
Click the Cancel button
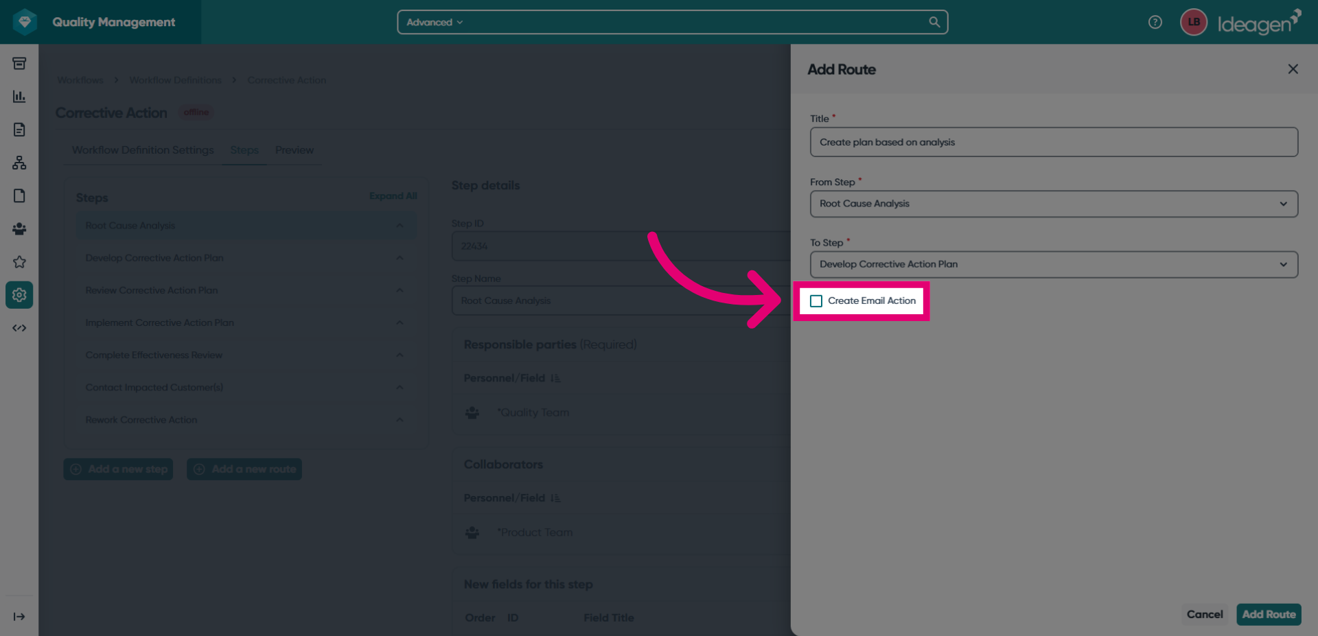(x=1205, y=615)
